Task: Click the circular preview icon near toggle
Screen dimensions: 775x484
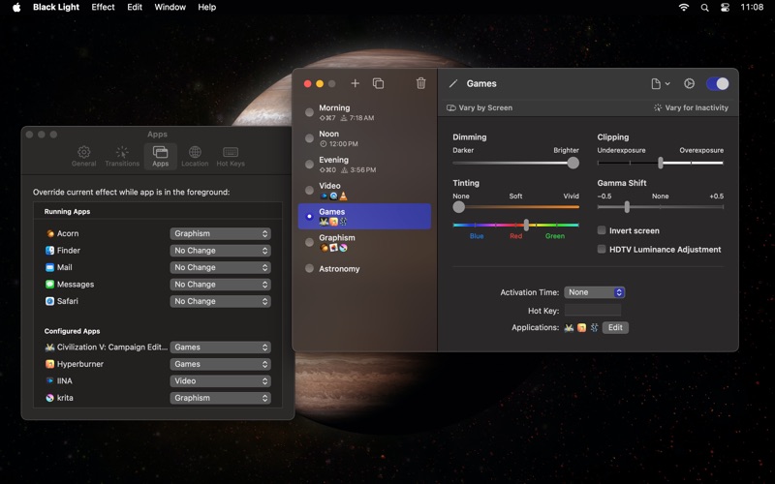Action: (x=689, y=83)
